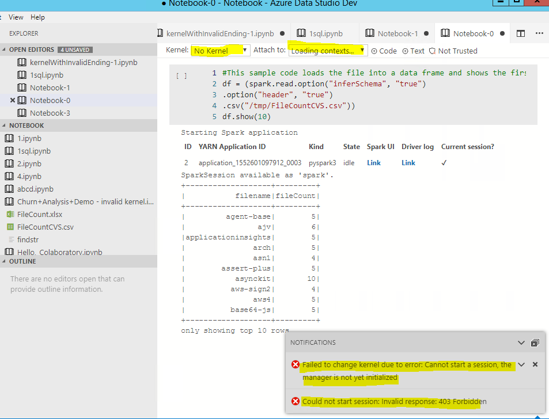The width and height of the screenshot is (549, 419).
Task: Open more editor actions with the ellipsis icon
Action: click(x=539, y=33)
